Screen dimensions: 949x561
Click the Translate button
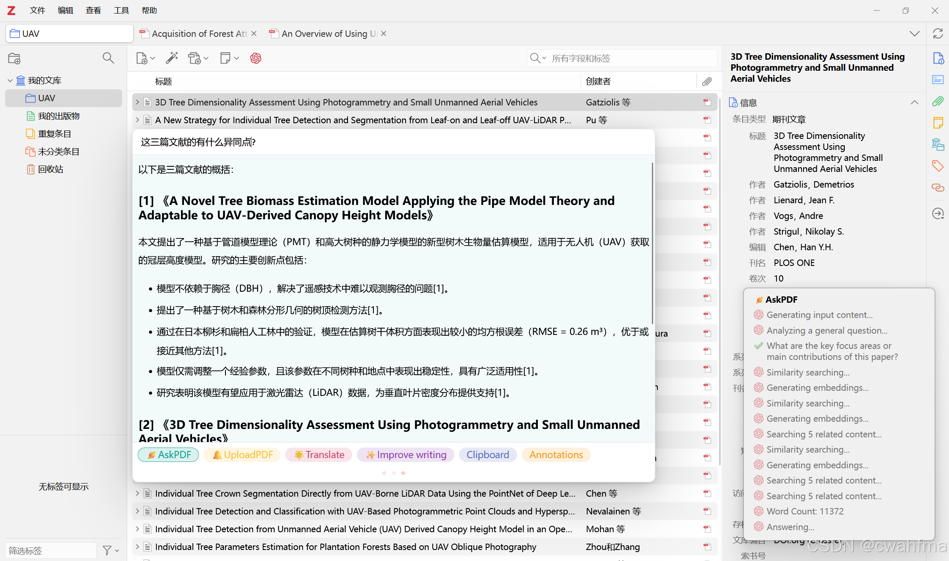[319, 455]
